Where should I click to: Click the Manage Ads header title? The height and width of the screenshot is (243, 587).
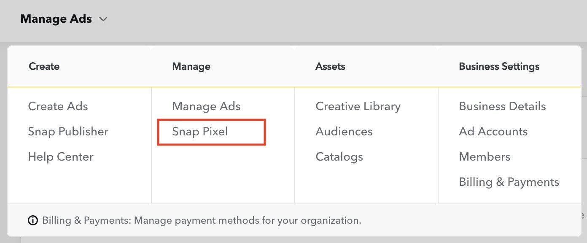(x=56, y=19)
